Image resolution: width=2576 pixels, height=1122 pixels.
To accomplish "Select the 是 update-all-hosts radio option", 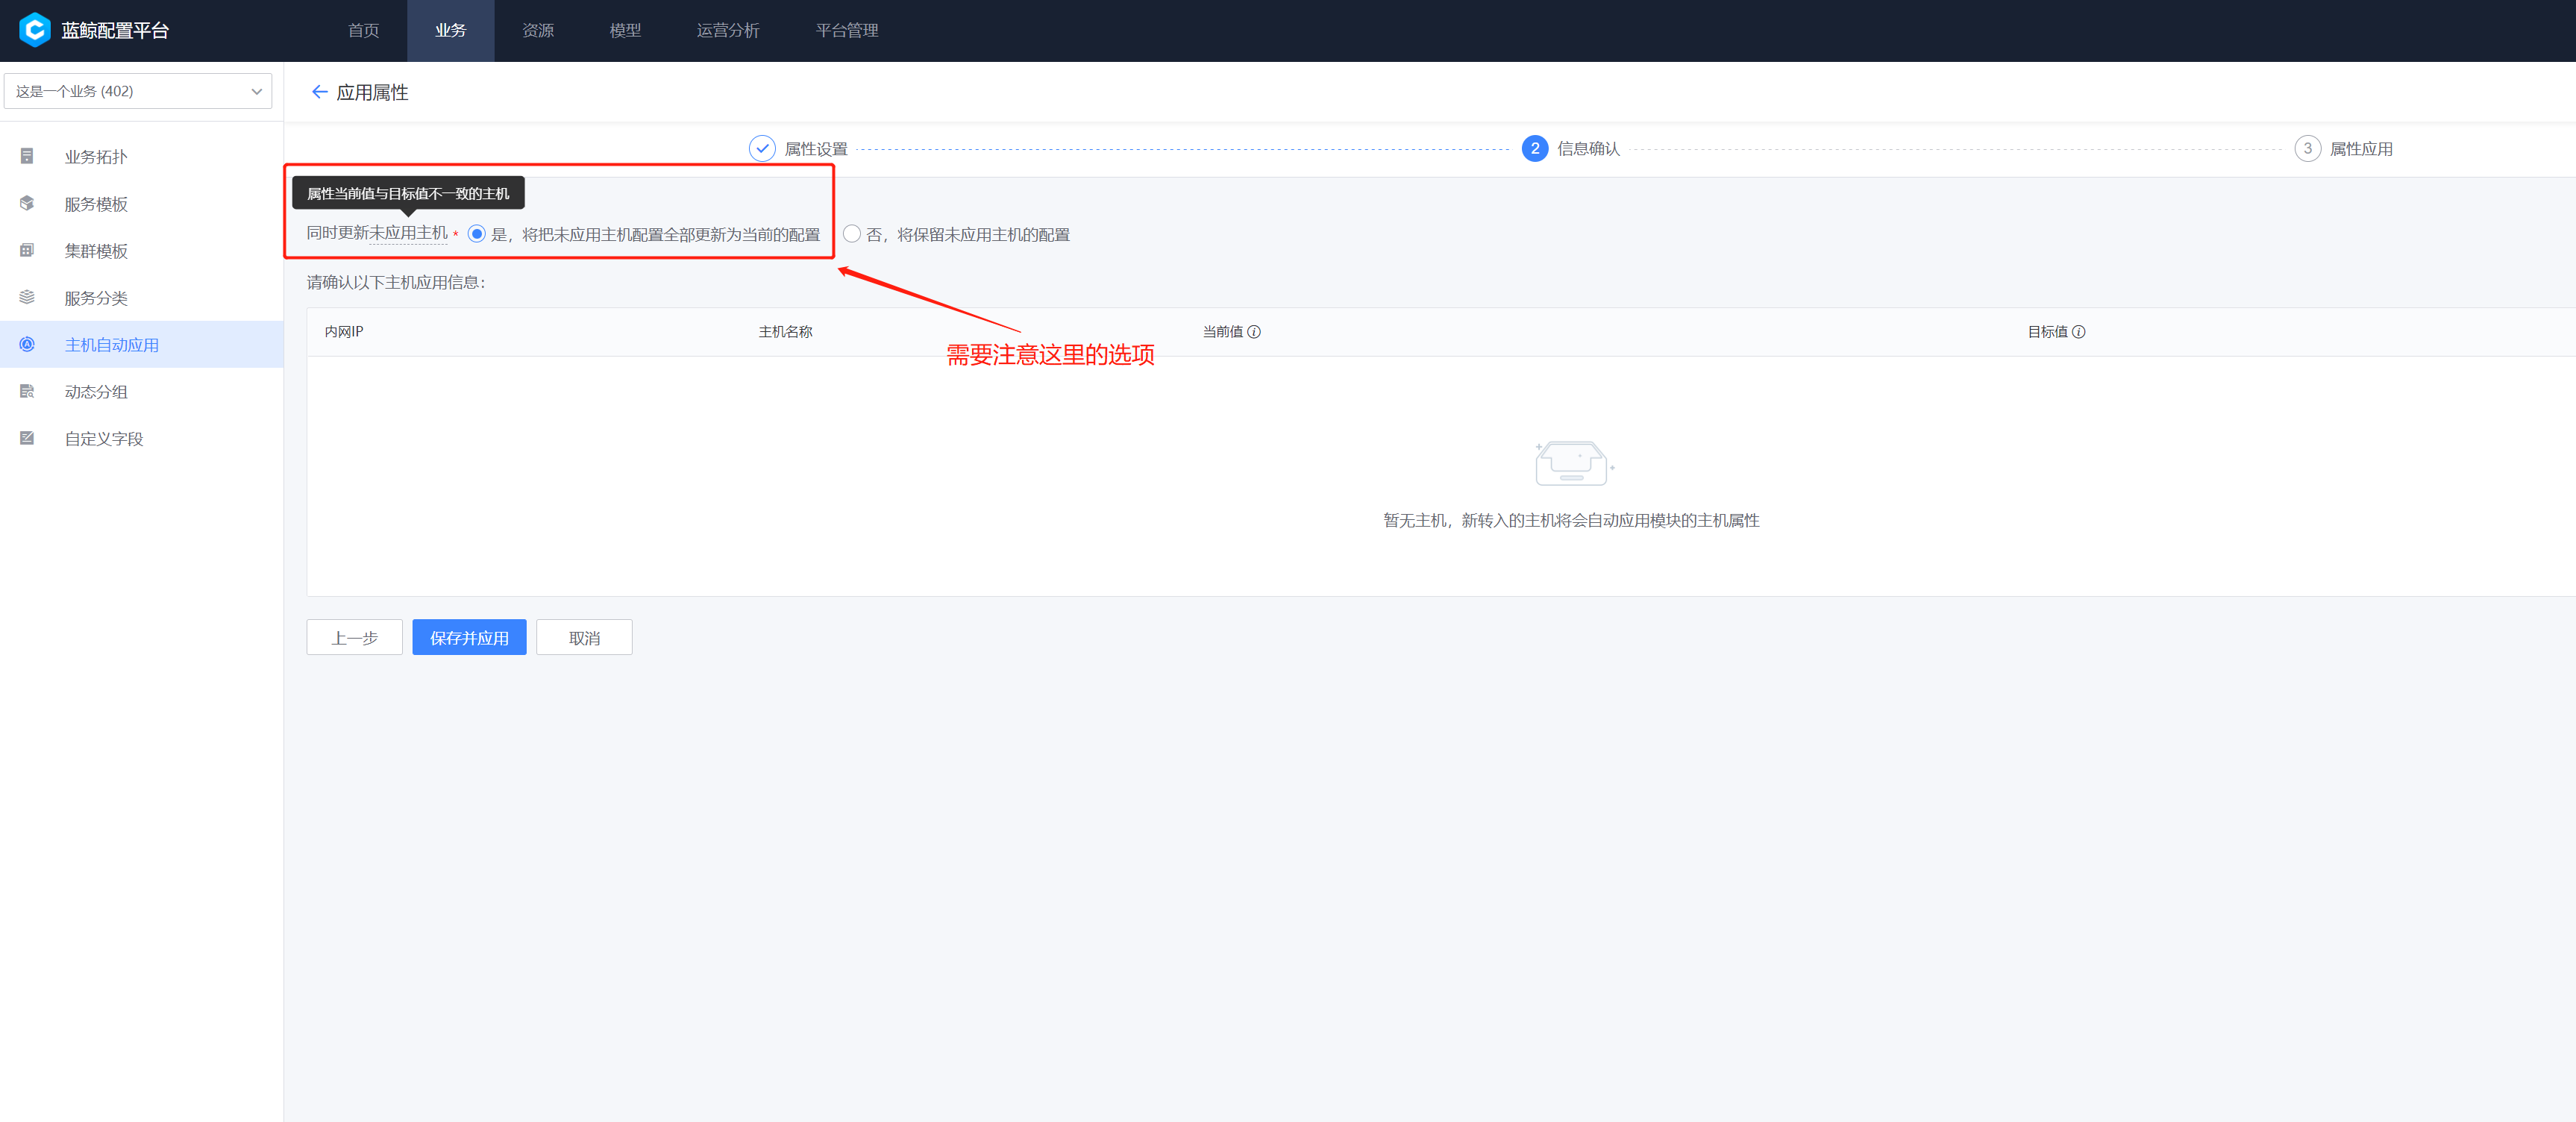I will (x=477, y=234).
